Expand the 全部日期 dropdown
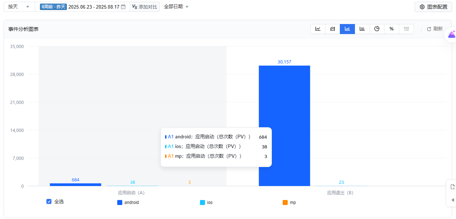Viewport: 456px width, 219px height. point(176,7)
